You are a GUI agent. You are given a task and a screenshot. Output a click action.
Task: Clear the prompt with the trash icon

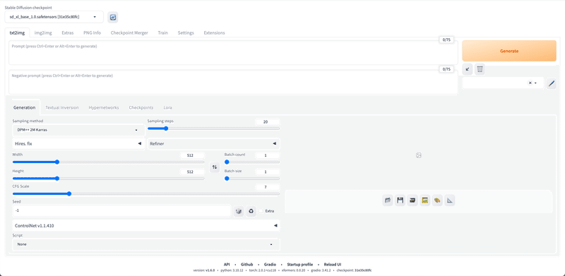[x=480, y=68]
